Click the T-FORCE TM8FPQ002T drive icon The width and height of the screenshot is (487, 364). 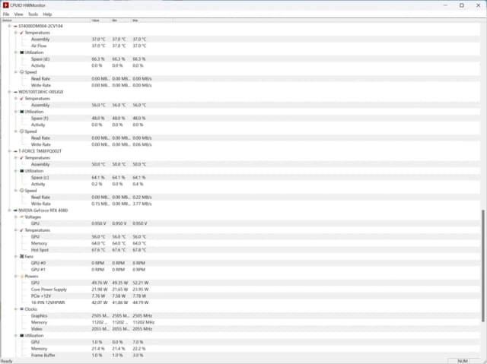pos(15,151)
